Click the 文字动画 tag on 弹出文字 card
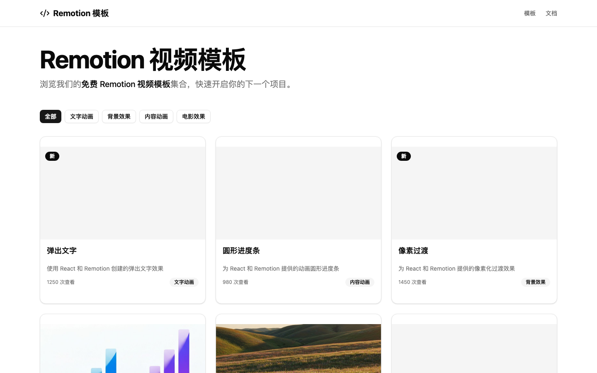 point(184,282)
